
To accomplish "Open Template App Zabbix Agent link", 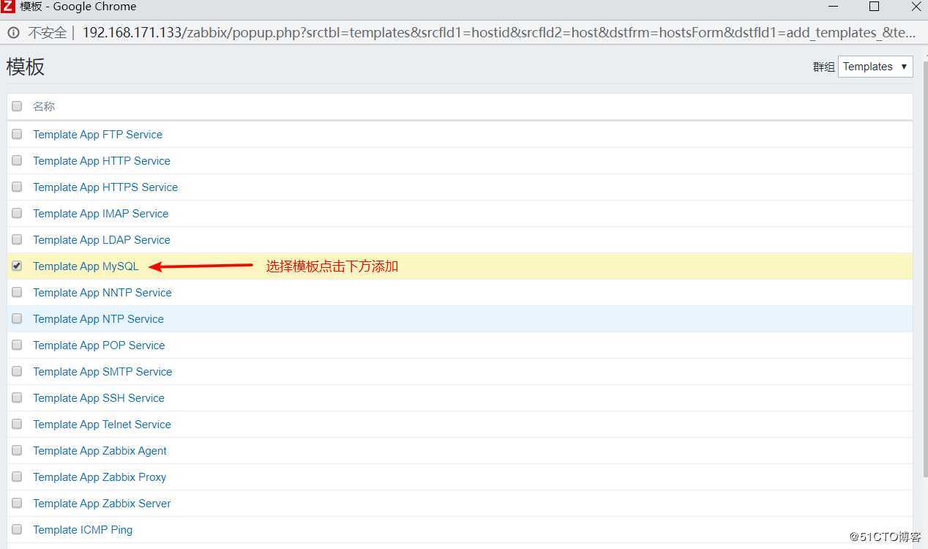I will (x=100, y=451).
